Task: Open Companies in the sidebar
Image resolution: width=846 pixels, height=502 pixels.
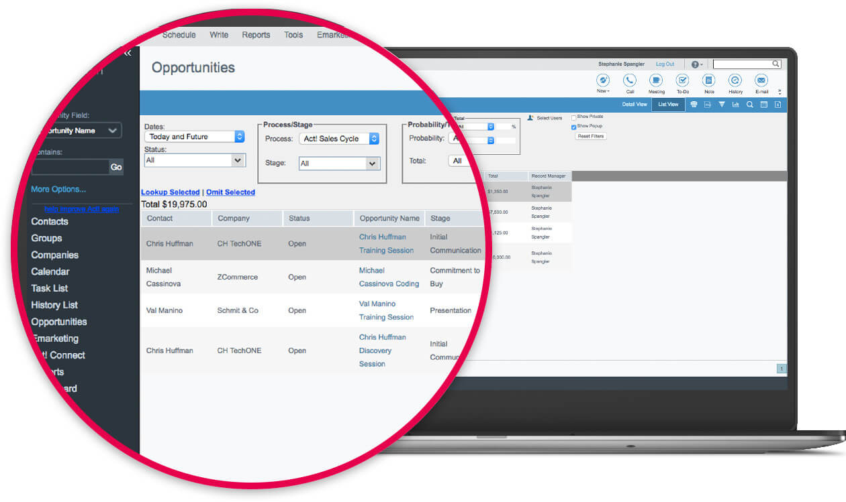Action: click(54, 255)
